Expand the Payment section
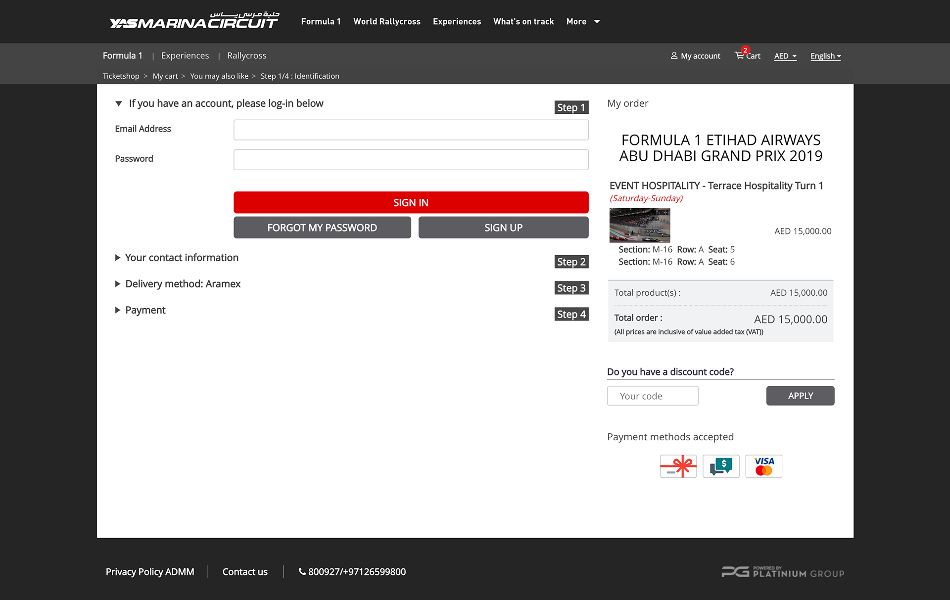The width and height of the screenshot is (950, 600). tap(118, 310)
